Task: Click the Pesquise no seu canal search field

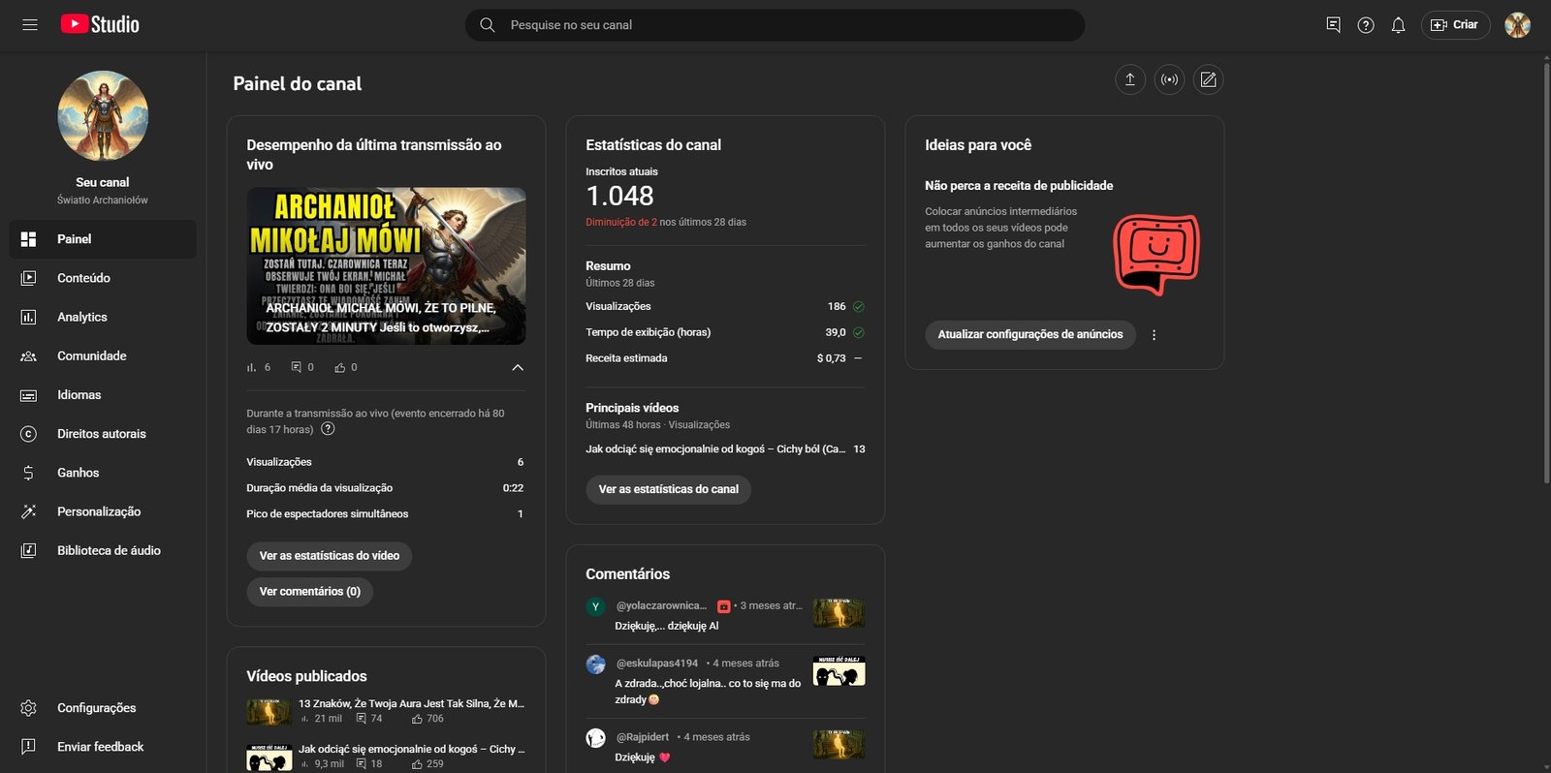Action: (x=775, y=25)
